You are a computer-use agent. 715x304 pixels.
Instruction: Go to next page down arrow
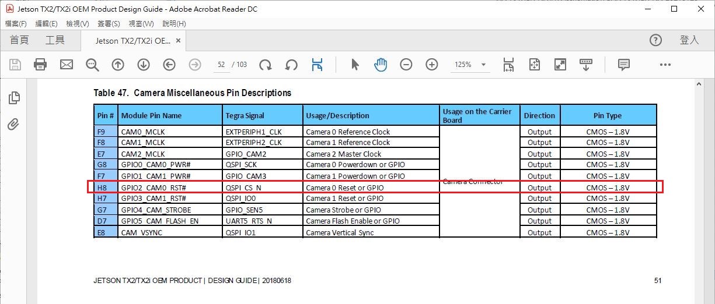pos(144,65)
